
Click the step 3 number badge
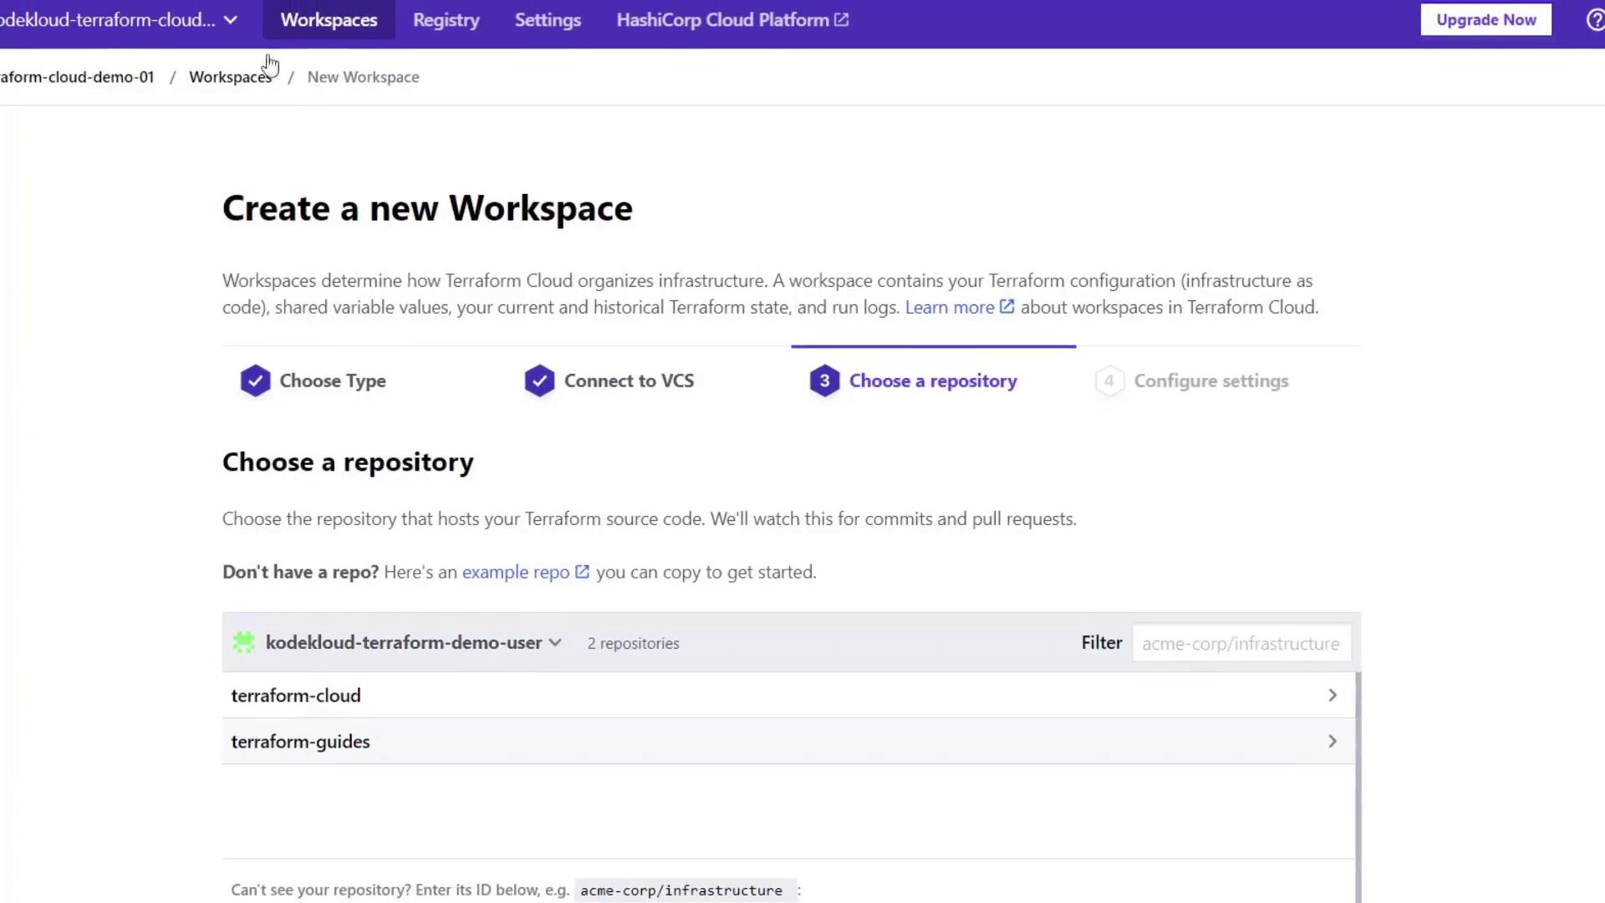point(824,381)
